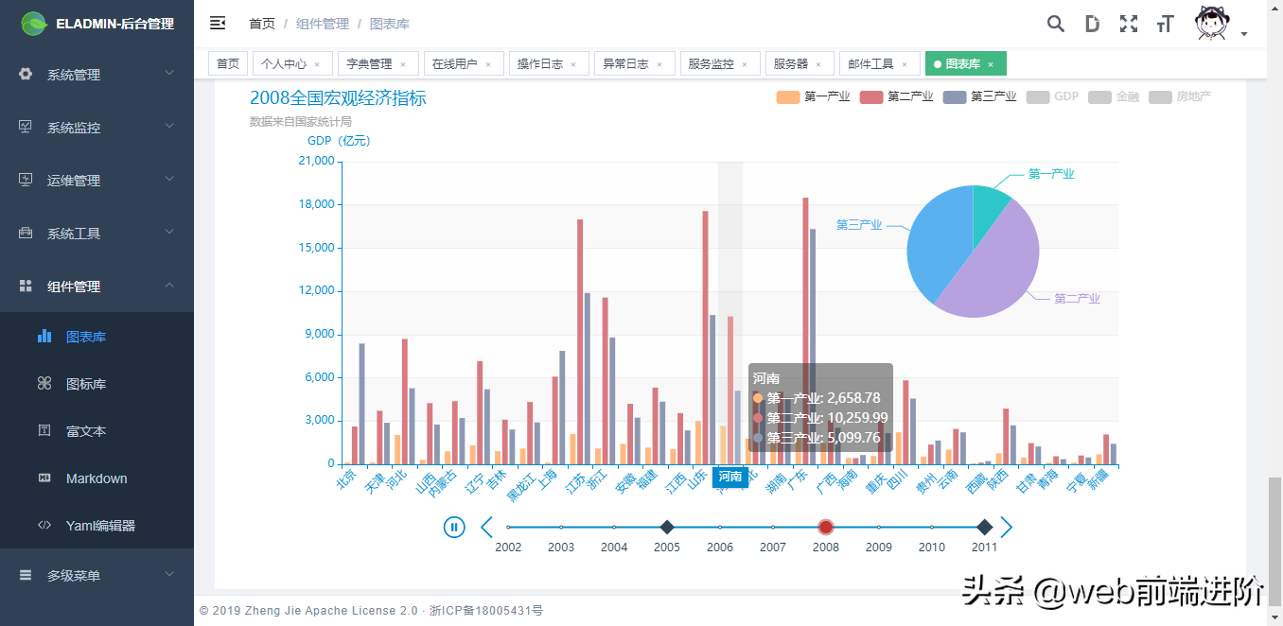Click the 首页 breadcrumb link
This screenshot has width=1283, height=626.
(262, 24)
